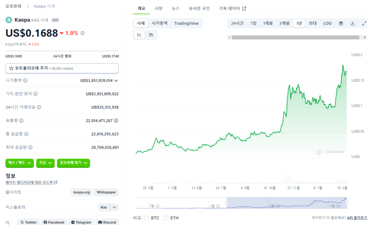The height and width of the screenshot is (225, 371).
Task: Select the 개요 tab
Action: coord(141,8)
